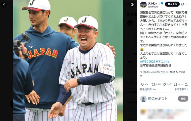Open the author's profile avatar

coord(143,5)
